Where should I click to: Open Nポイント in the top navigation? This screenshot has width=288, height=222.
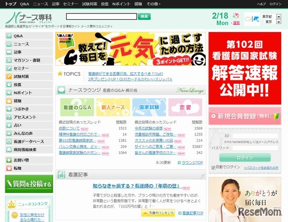(x=121, y=4)
